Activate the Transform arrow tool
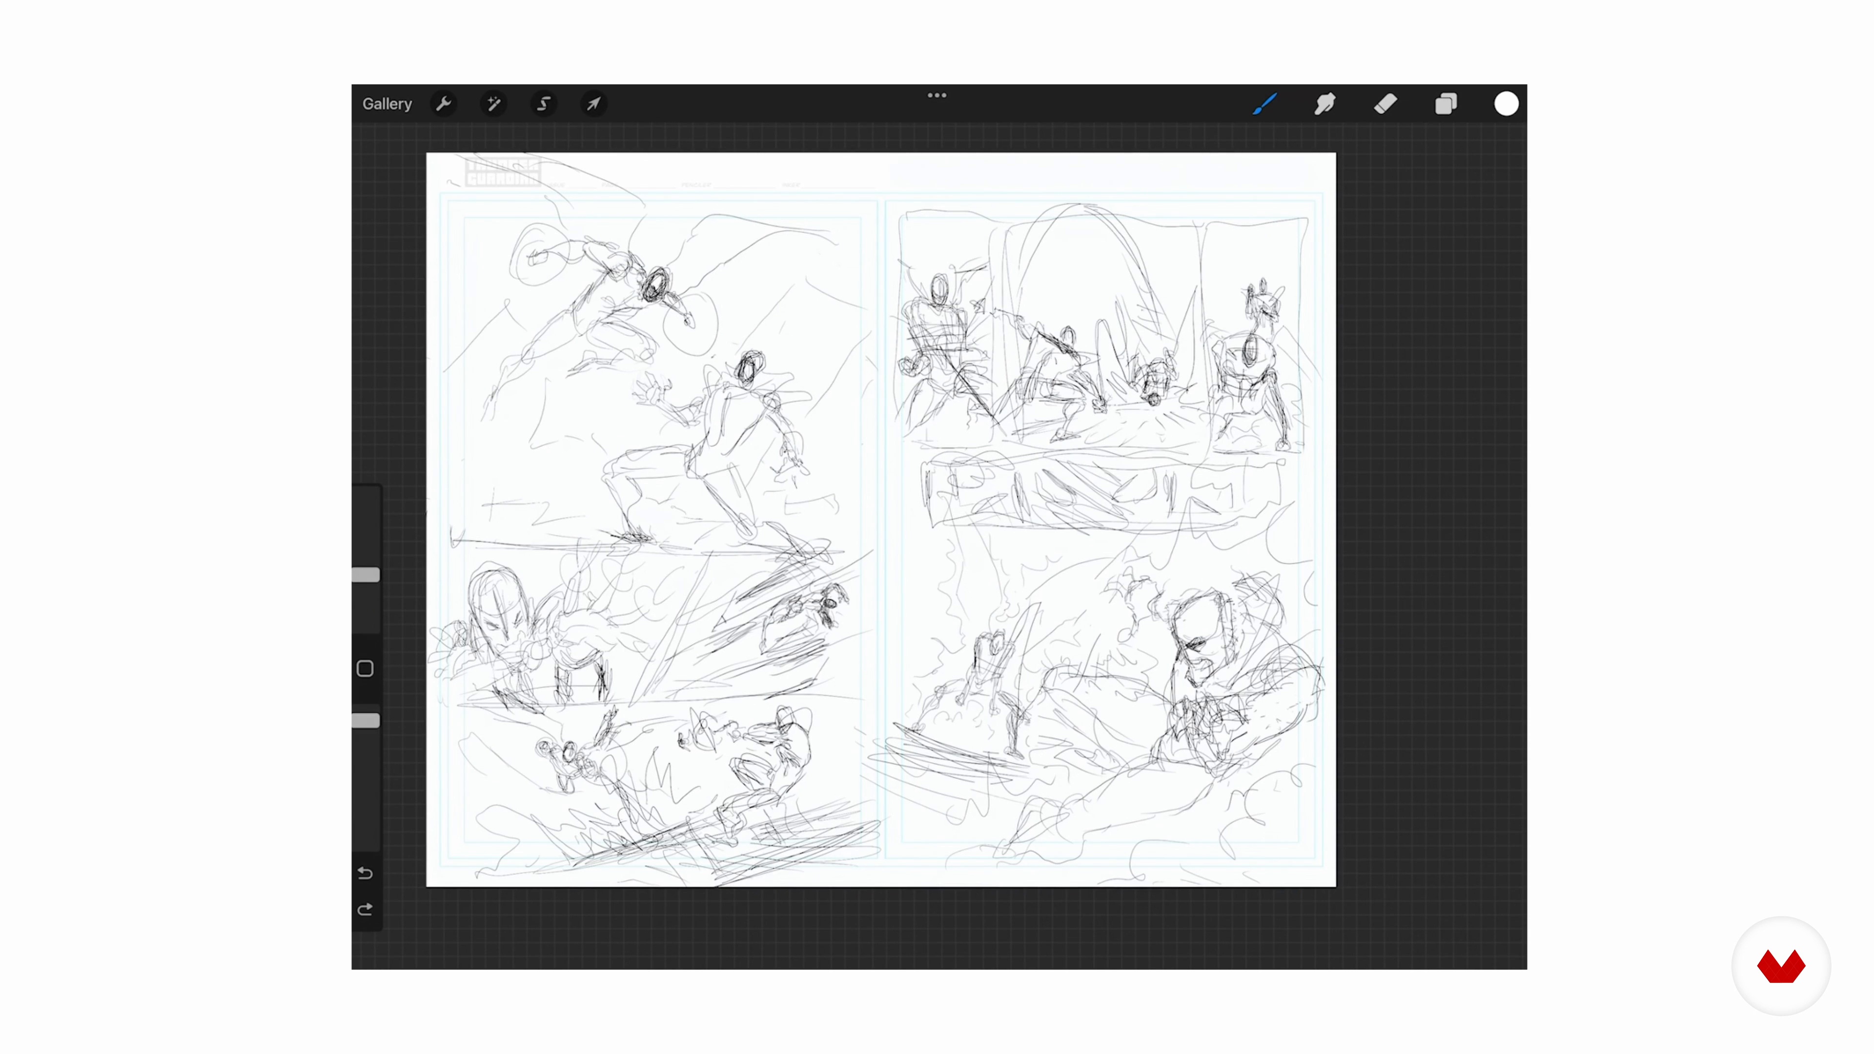1874x1054 pixels. (593, 104)
